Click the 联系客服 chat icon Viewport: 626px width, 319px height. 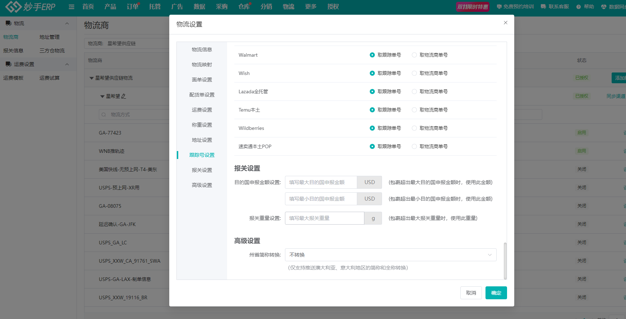pos(543,7)
